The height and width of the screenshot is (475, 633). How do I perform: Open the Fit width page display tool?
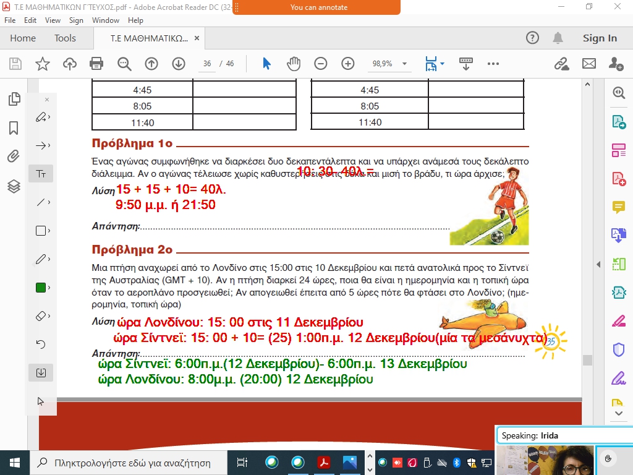(431, 64)
